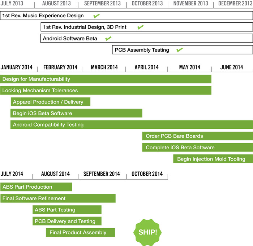Click the DECEMBER 2013 month header

[x=235, y=3]
